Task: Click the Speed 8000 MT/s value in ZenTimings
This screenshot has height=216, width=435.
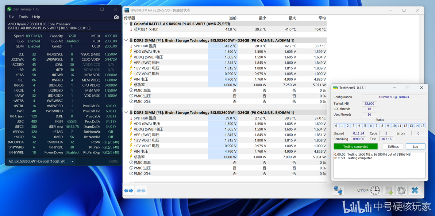Action: 34,36
